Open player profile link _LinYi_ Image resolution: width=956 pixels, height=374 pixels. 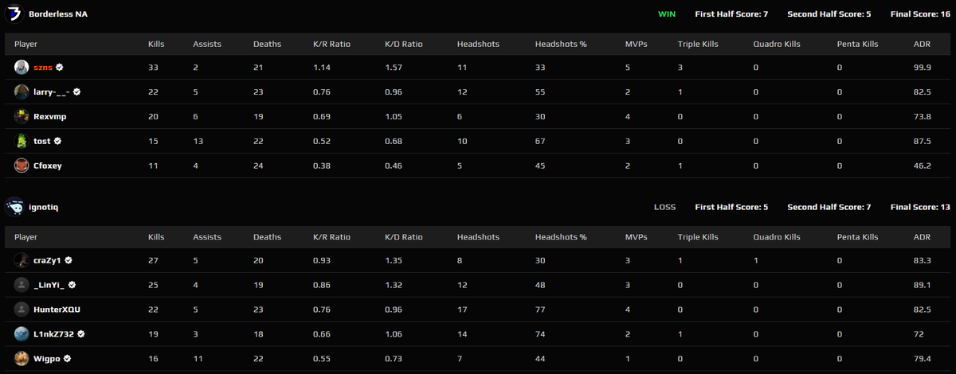pyautogui.click(x=49, y=285)
